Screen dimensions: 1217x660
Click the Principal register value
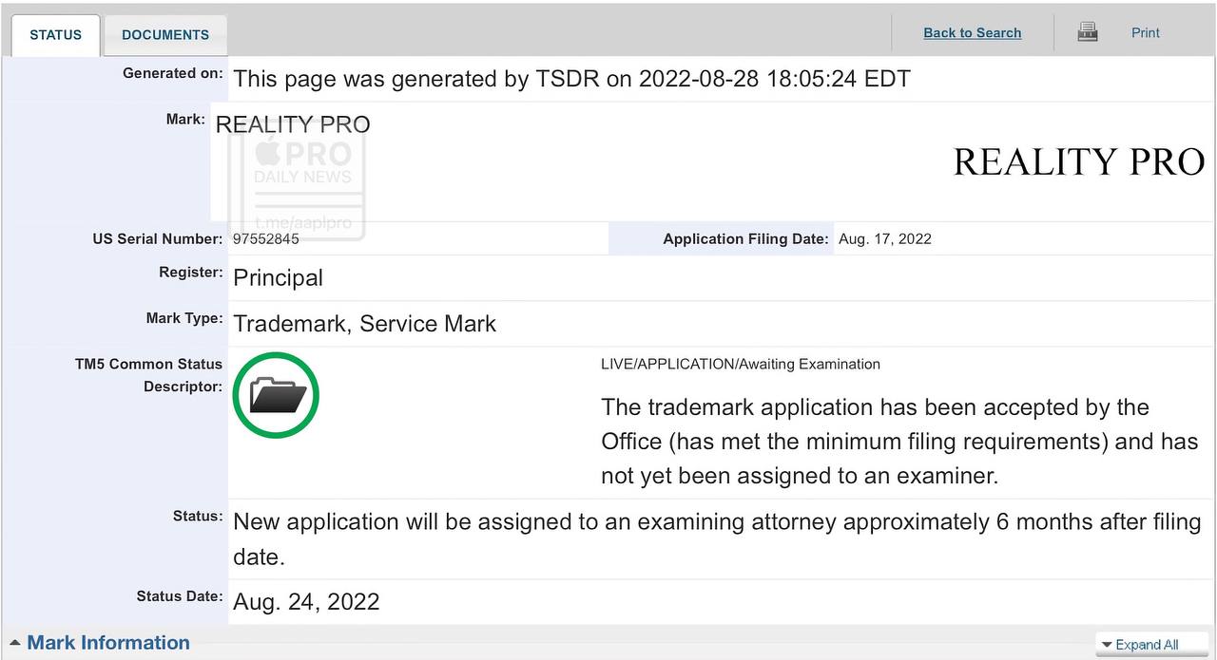click(278, 278)
